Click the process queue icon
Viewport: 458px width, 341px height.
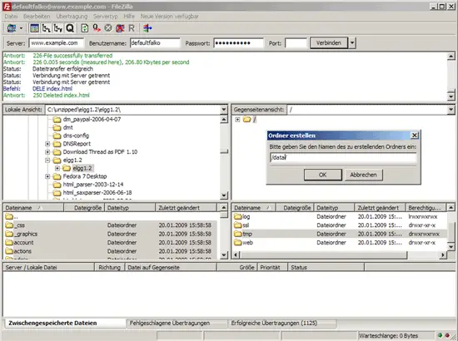point(97,28)
